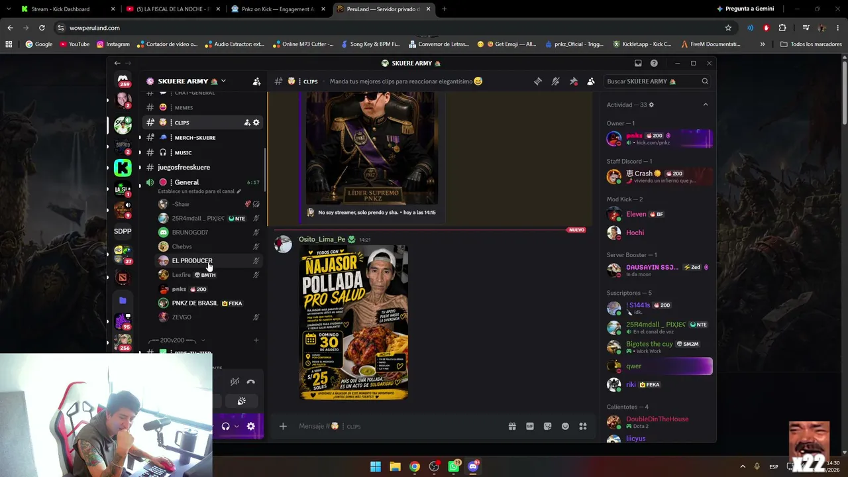Open Discord user settings gear
Image resolution: width=848 pixels, height=477 pixels.
click(251, 426)
